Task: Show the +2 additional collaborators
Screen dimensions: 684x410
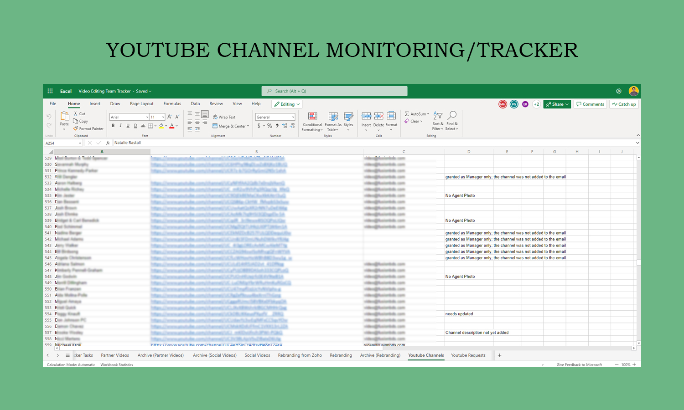Action: coord(536,104)
